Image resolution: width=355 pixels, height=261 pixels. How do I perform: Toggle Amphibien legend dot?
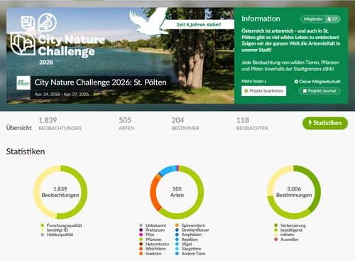[177, 235]
